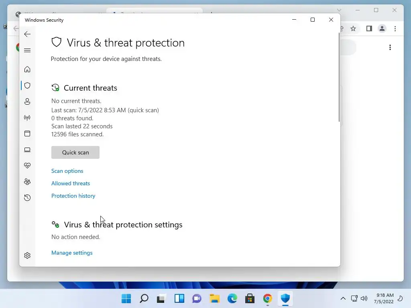411x308 pixels.
Task: Open Device performance & health heart icon
Action: [27, 166]
